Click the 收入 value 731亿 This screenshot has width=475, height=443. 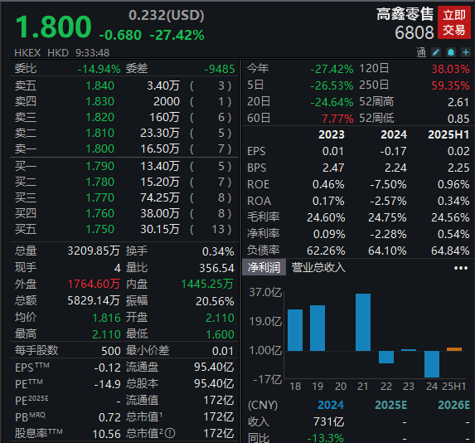click(x=328, y=421)
